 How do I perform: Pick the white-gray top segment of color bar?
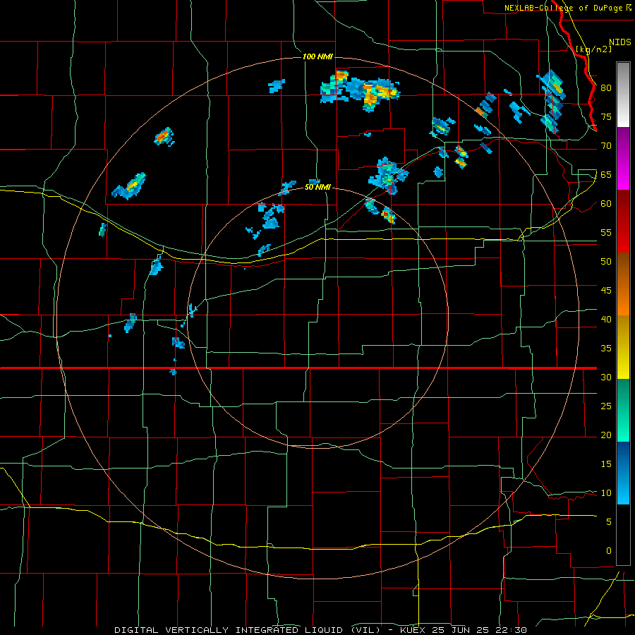[x=623, y=95]
